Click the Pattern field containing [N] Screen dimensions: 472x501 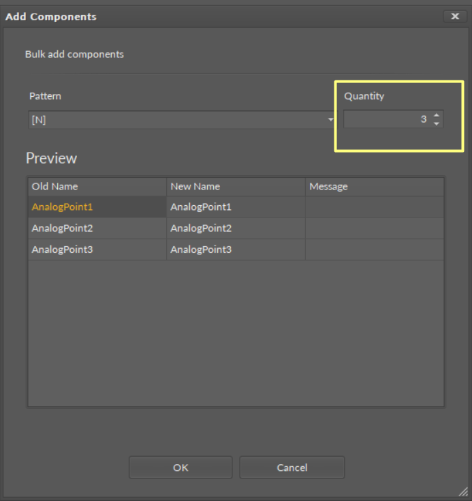[177, 120]
